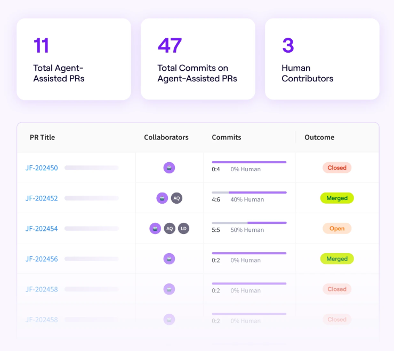Click the number 11 in PRs card

point(41,45)
